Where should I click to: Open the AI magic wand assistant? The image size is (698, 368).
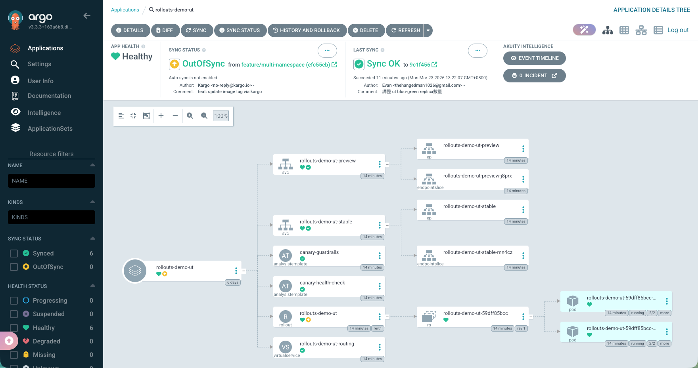(x=584, y=30)
